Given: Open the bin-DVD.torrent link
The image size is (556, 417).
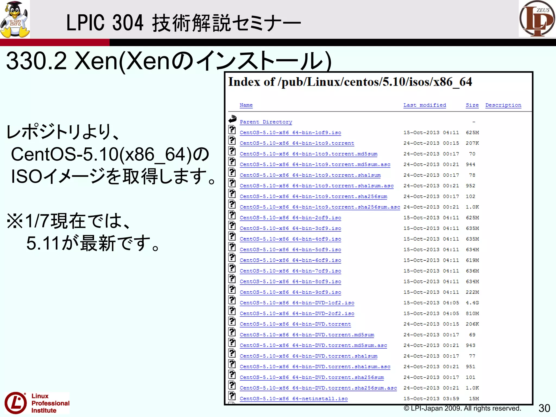Looking at the screenshot, I should click(x=295, y=324).
